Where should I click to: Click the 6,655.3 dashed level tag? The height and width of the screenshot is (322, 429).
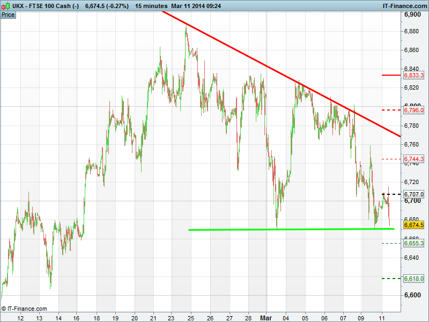(413, 243)
